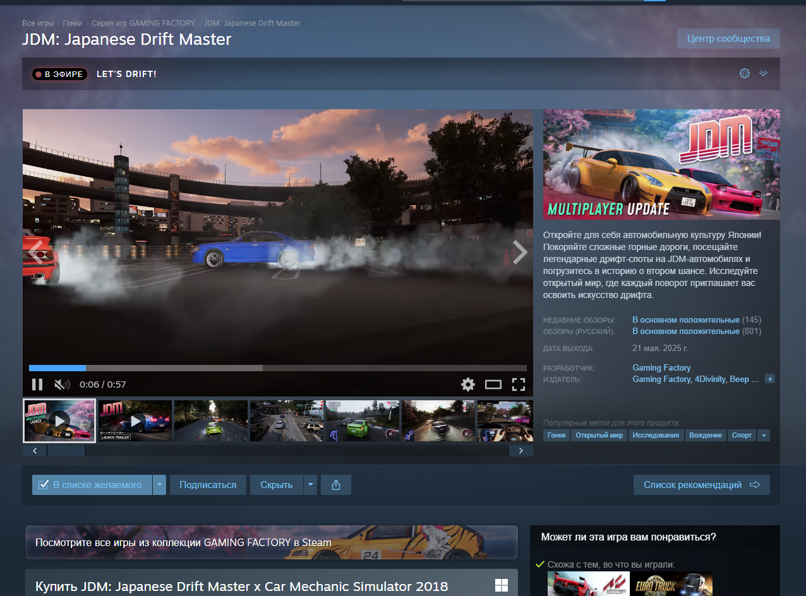The height and width of the screenshot is (596, 806).
Task: Select the green car road screenshot thumbnail
Action: point(211,420)
